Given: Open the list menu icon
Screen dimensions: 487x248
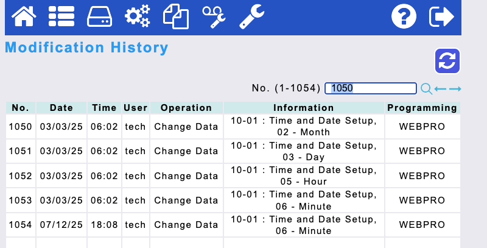Looking at the screenshot, I should tap(61, 16).
